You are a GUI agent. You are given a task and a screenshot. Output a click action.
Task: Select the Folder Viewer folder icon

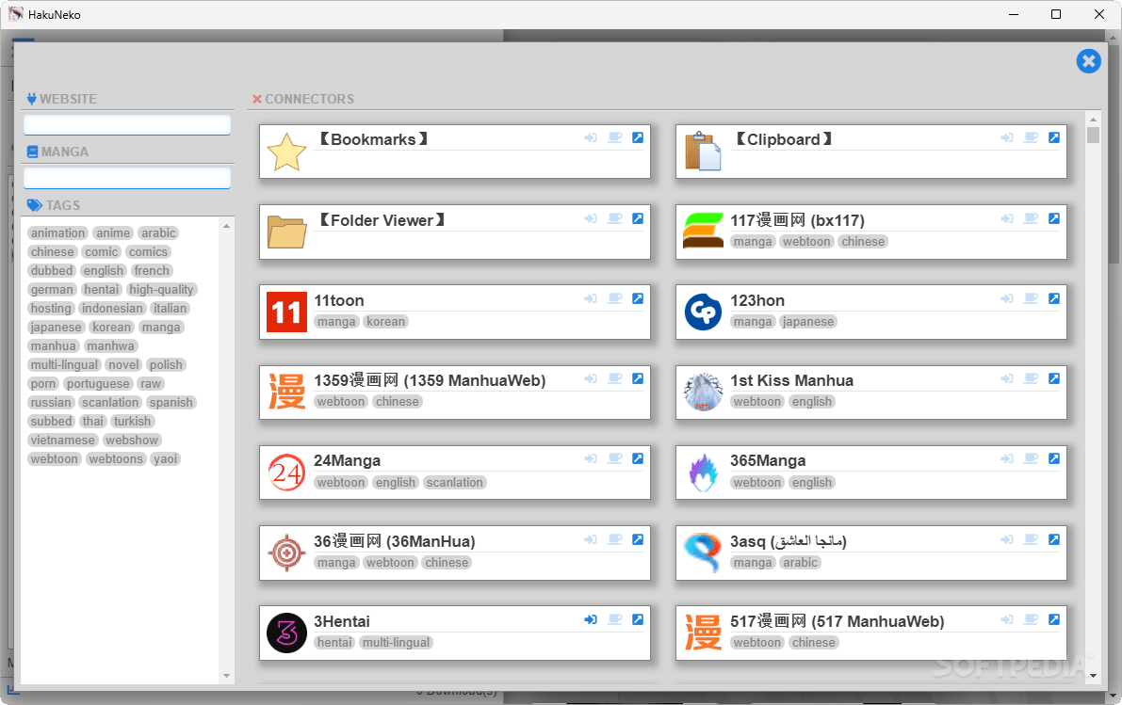[286, 232]
